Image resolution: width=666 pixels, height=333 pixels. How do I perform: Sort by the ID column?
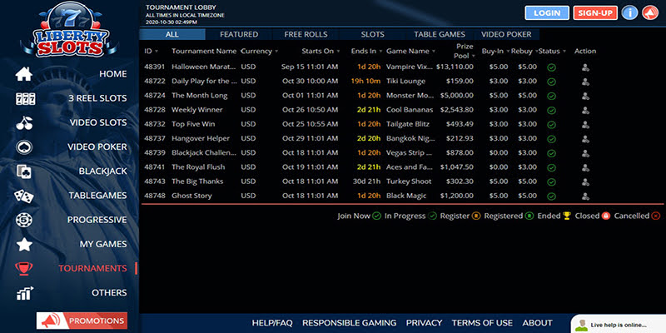pyautogui.click(x=152, y=51)
